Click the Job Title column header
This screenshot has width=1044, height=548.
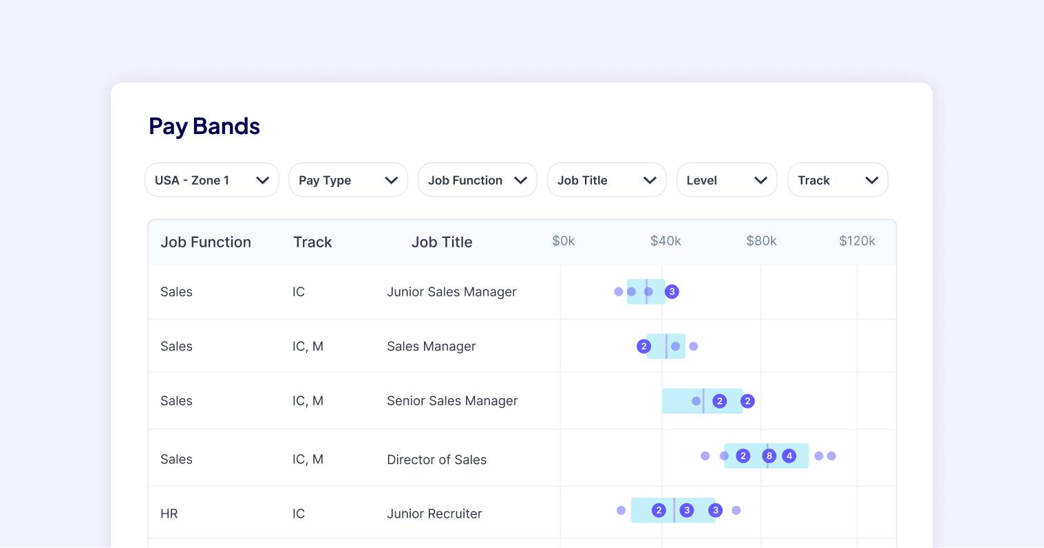442,242
